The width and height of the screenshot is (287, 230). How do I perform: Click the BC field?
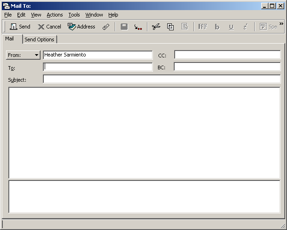[x=227, y=67]
